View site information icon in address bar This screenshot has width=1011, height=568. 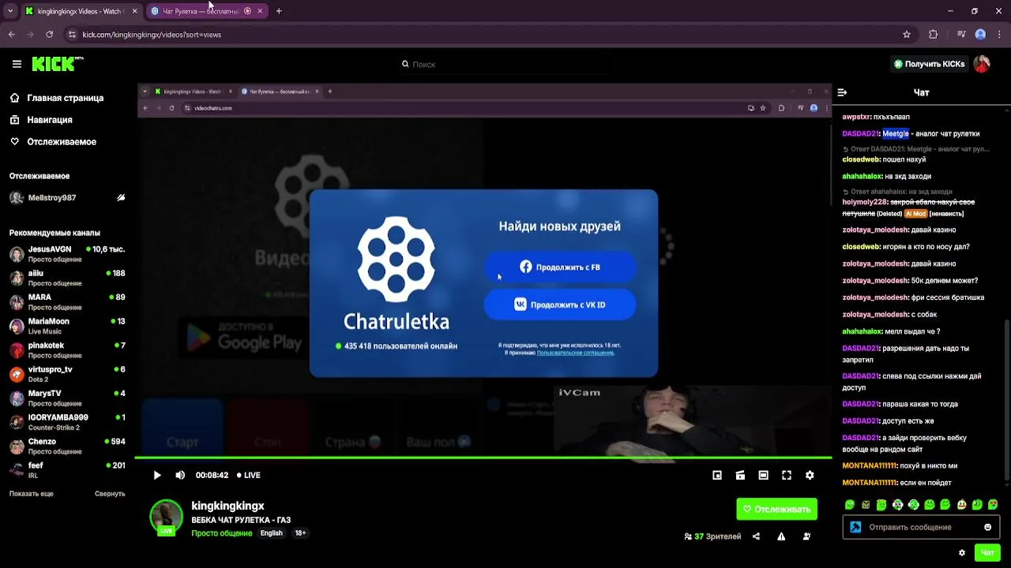(72, 35)
